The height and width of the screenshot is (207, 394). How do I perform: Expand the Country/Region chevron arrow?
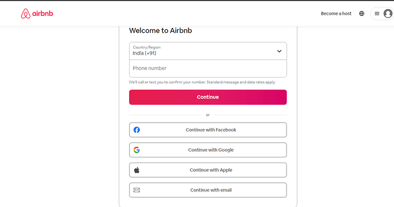click(279, 51)
